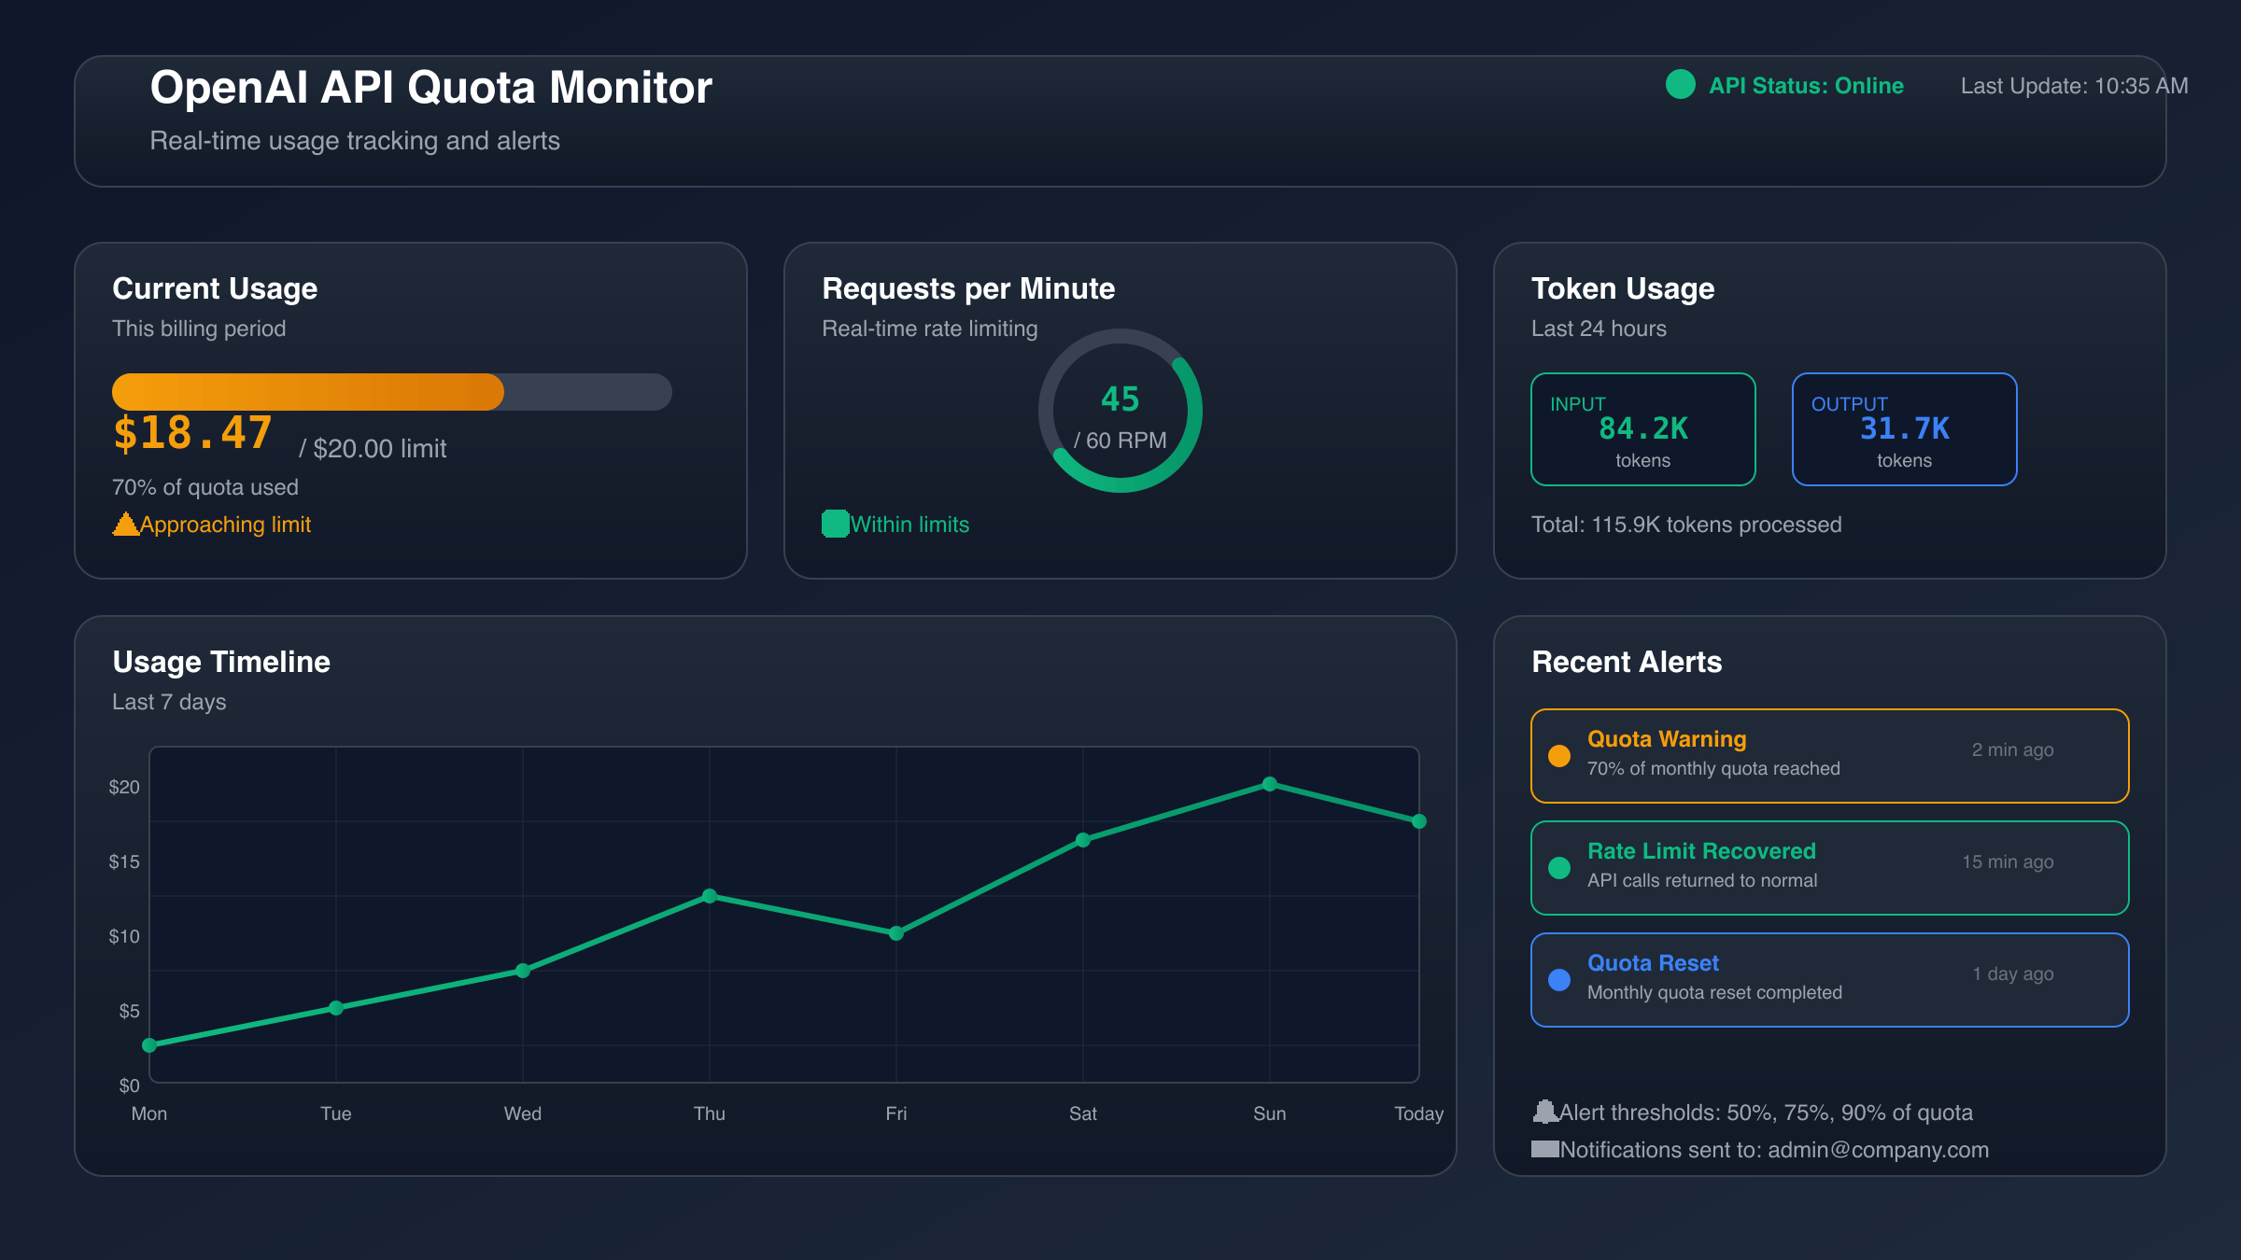Image resolution: width=2241 pixels, height=1260 pixels.
Task: Click the Fri data point on timeline
Action: tap(896, 933)
